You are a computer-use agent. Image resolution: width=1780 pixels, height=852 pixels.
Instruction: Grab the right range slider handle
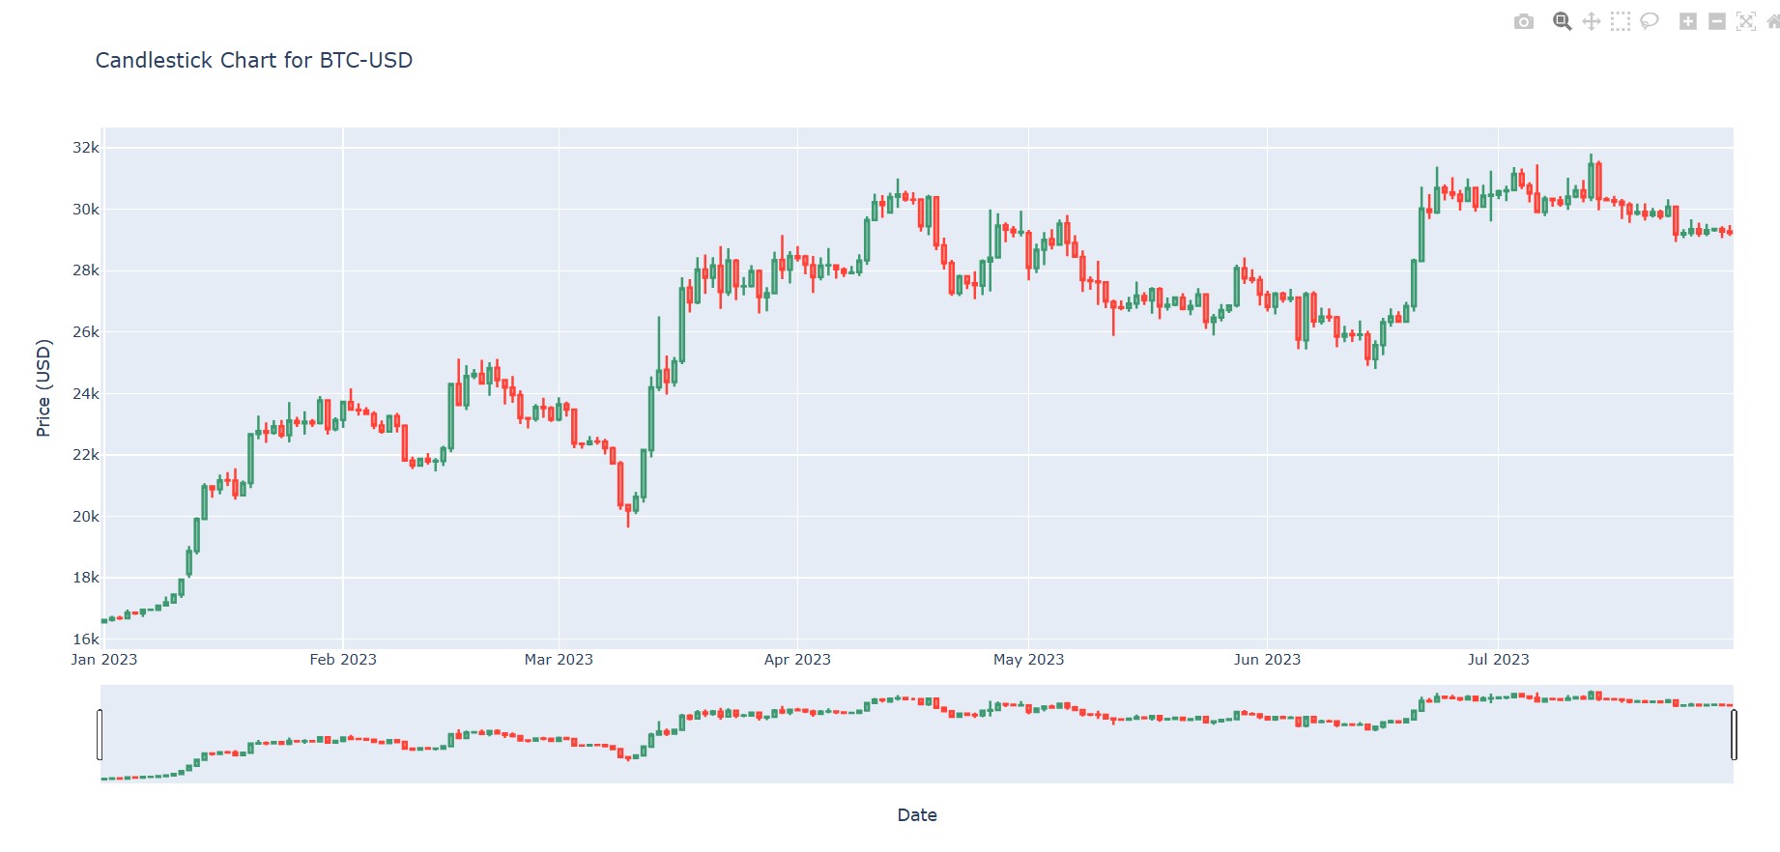1734,734
